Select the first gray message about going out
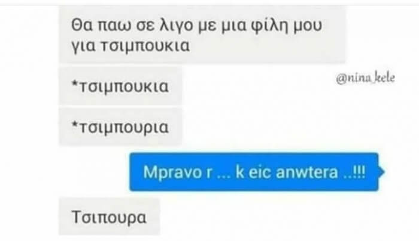This screenshot has width=419, height=241. 202,35
